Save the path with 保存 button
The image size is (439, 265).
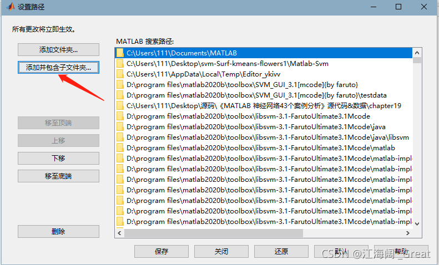coord(162,251)
